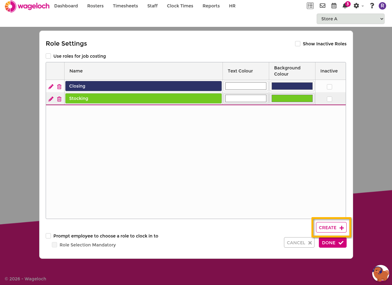This screenshot has width=392, height=285.
Task: Open the Staff menu
Action: pos(152,6)
